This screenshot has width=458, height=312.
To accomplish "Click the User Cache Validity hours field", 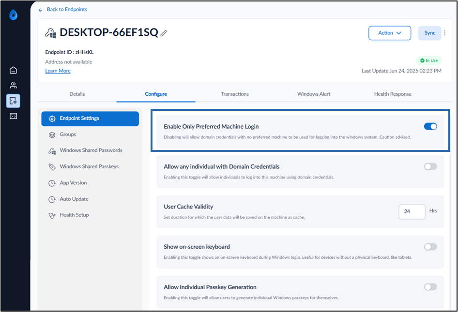I will coord(412,211).
